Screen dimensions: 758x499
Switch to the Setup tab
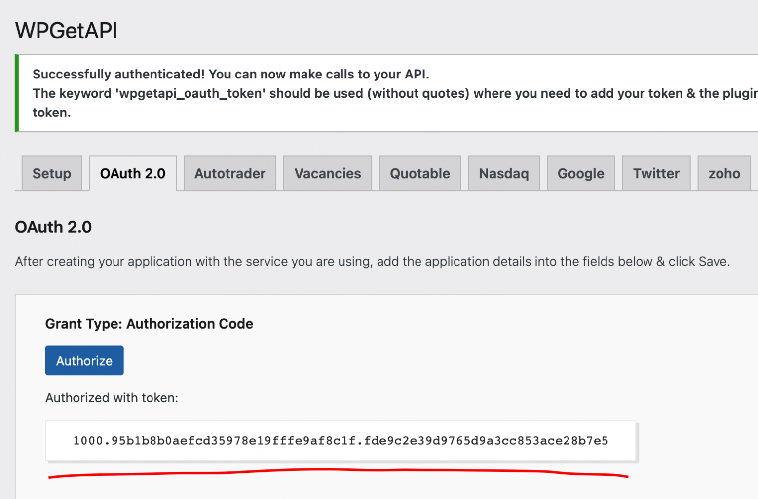[51, 173]
